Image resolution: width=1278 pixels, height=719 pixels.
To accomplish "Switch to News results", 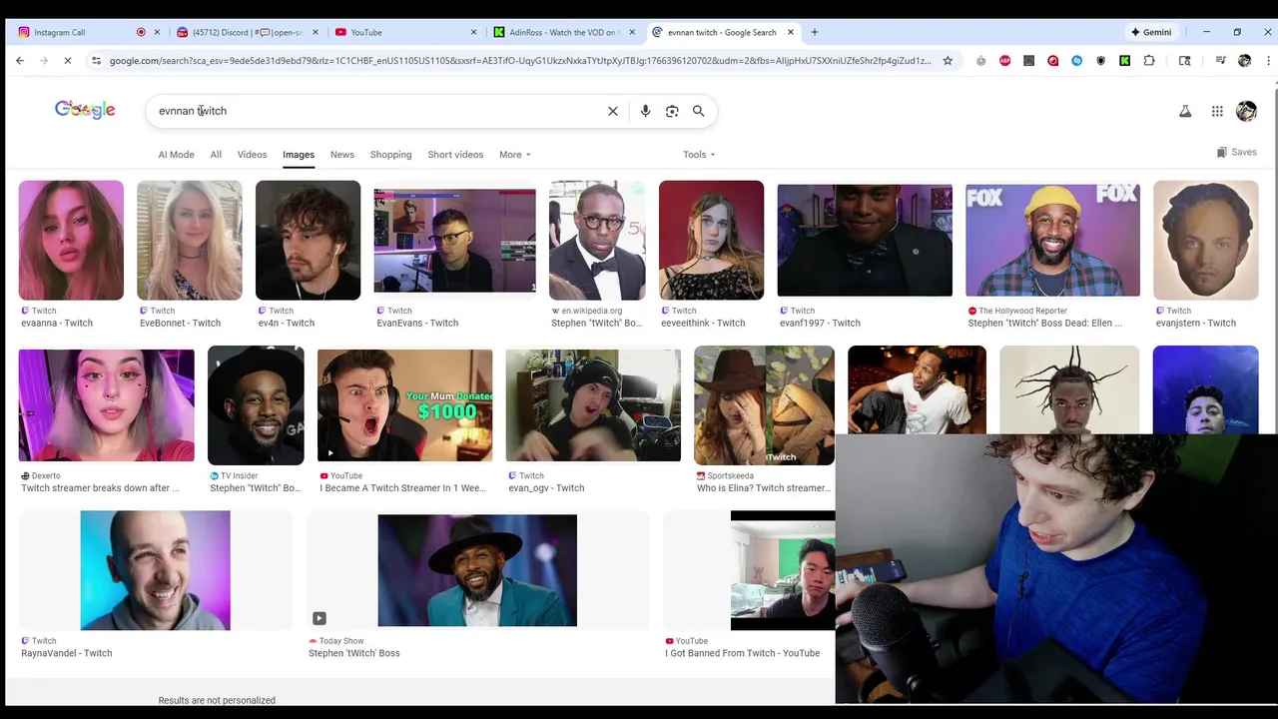I will 342,155.
